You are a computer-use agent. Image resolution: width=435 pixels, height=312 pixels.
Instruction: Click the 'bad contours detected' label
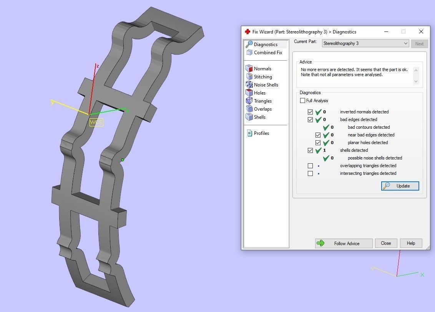click(369, 127)
